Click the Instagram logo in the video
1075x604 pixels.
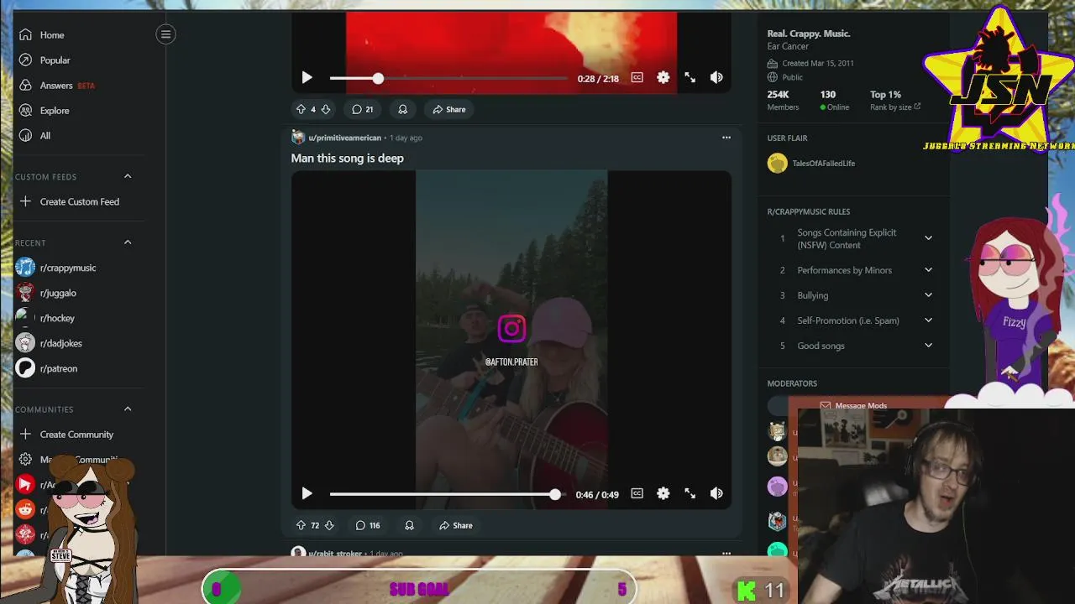[x=511, y=328]
